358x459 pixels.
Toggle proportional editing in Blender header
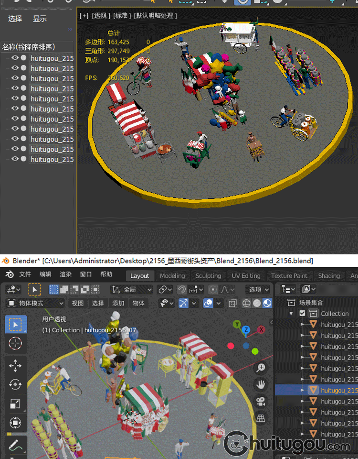coord(213,290)
